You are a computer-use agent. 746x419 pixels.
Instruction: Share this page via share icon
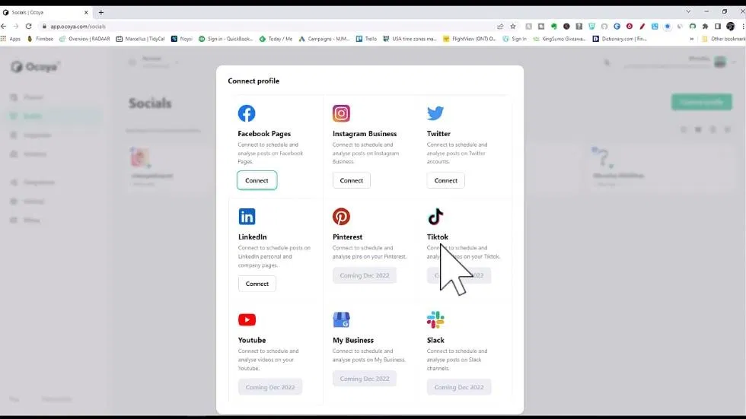click(x=500, y=27)
